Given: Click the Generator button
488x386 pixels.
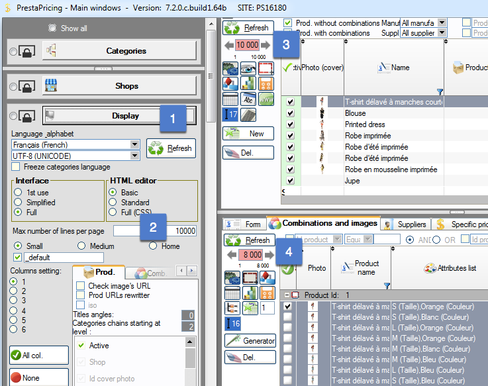Looking at the screenshot, I should [x=249, y=341].
